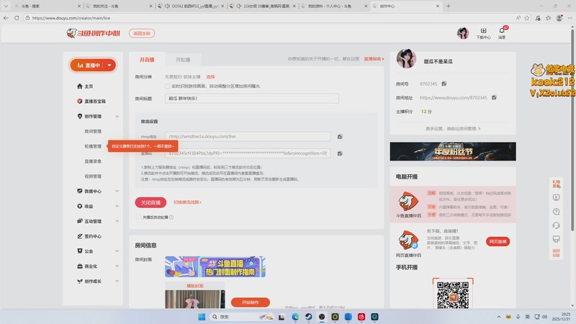
Task: Open the 直播中 status dropdown arrow
Action: (x=109, y=66)
